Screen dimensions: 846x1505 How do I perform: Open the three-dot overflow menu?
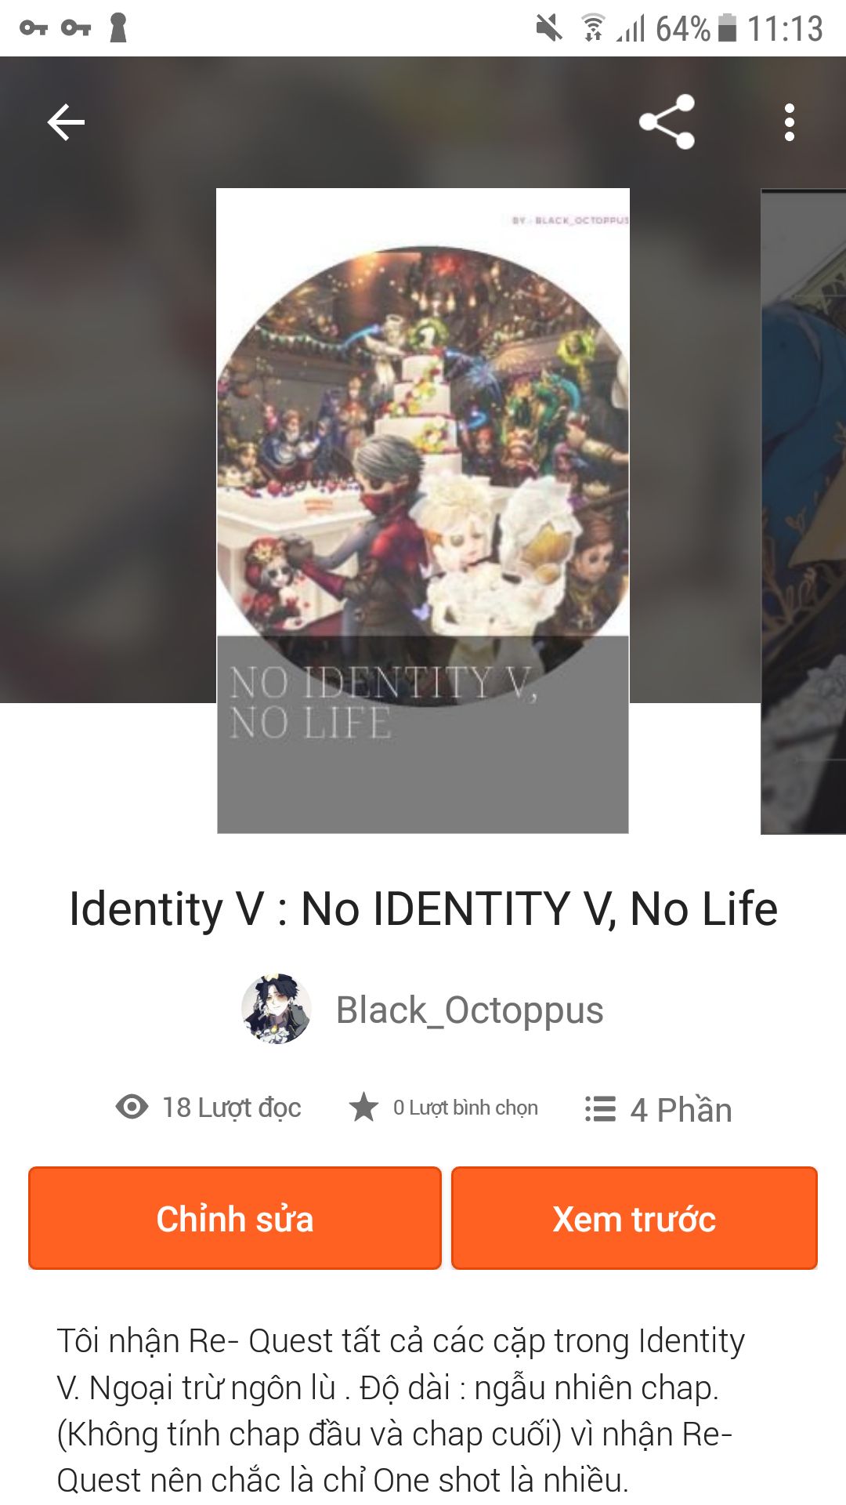pyautogui.click(x=790, y=122)
